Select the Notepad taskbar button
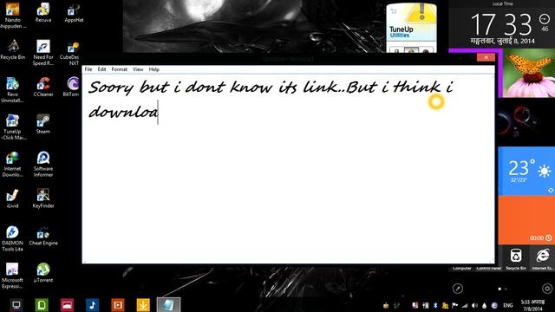Image resolution: width=555 pixels, height=312 pixels. (x=168, y=304)
